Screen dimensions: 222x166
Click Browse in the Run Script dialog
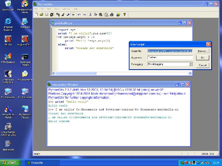click(203, 51)
